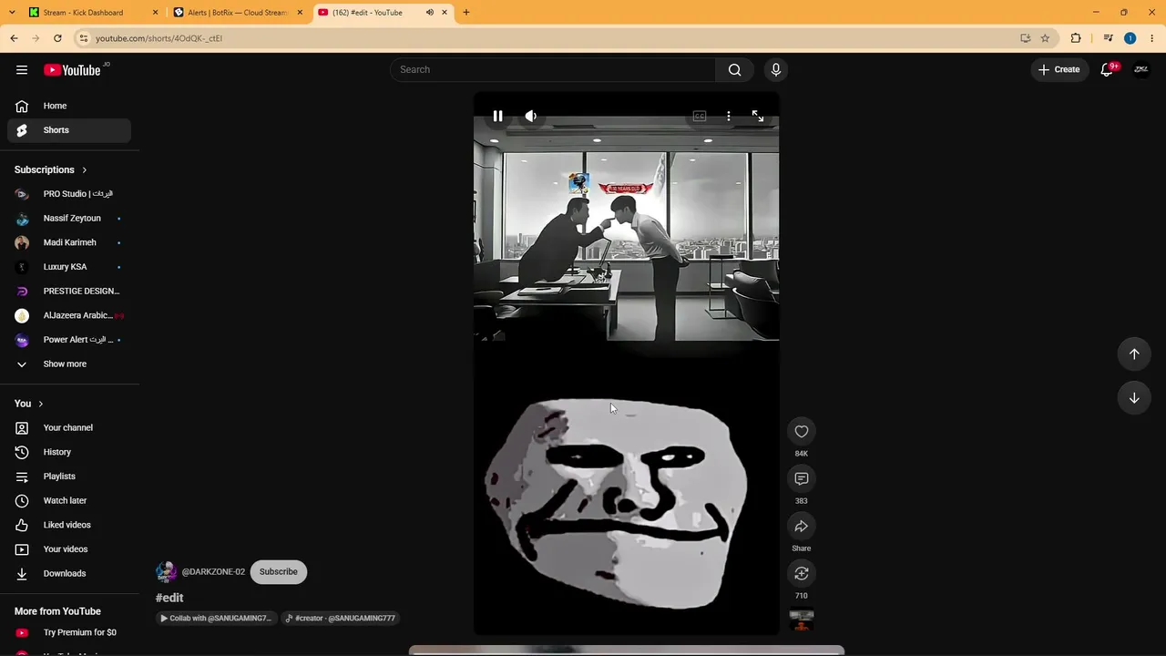Image resolution: width=1166 pixels, height=656 pixels.
Task: Open the Madi Karimeh channel
Action: click(69, 243)
